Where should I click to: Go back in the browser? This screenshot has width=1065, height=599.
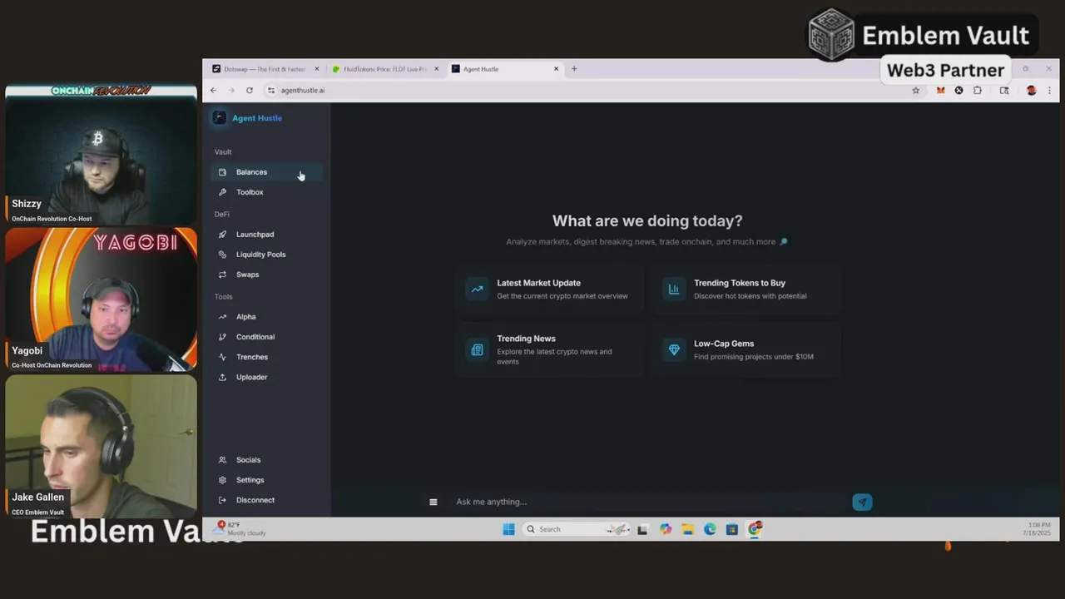213,90
